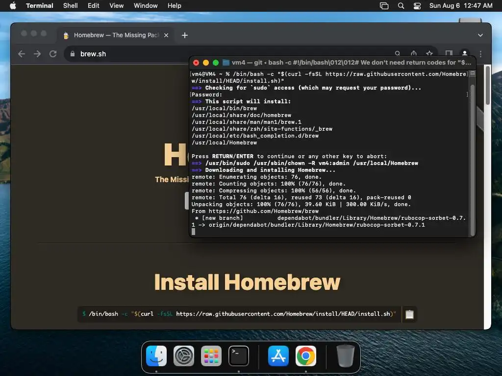The height and width of the screenshot is (376, 502).
Task: Open a new Chrome tab
Action: pos(185,35)
